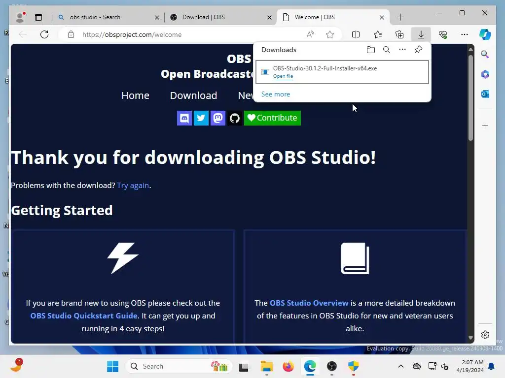
Task: Open more options in Downloads panel
Action: 402,50
